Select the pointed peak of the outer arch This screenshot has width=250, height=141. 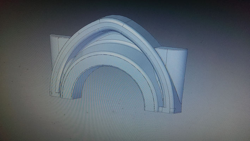pos(114,18)
